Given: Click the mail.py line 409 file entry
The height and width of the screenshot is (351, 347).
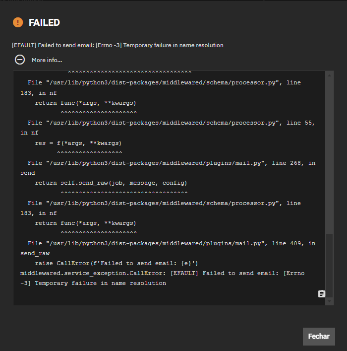Looking at the screenshot, I should 168,248.
